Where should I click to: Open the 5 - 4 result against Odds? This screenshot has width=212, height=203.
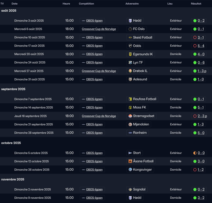tap(201, 46)
